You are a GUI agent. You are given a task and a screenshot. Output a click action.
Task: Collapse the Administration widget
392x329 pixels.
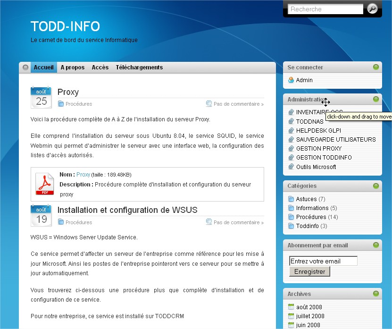click(x=376, y=99)
